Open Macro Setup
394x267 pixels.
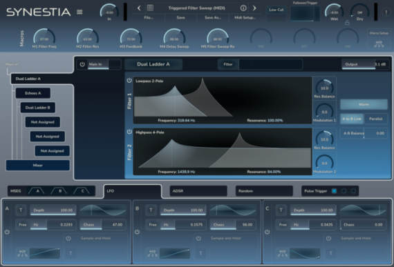pos(379,33)
